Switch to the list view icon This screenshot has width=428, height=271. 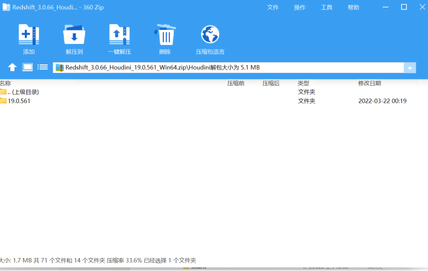[x=43, y=67]
